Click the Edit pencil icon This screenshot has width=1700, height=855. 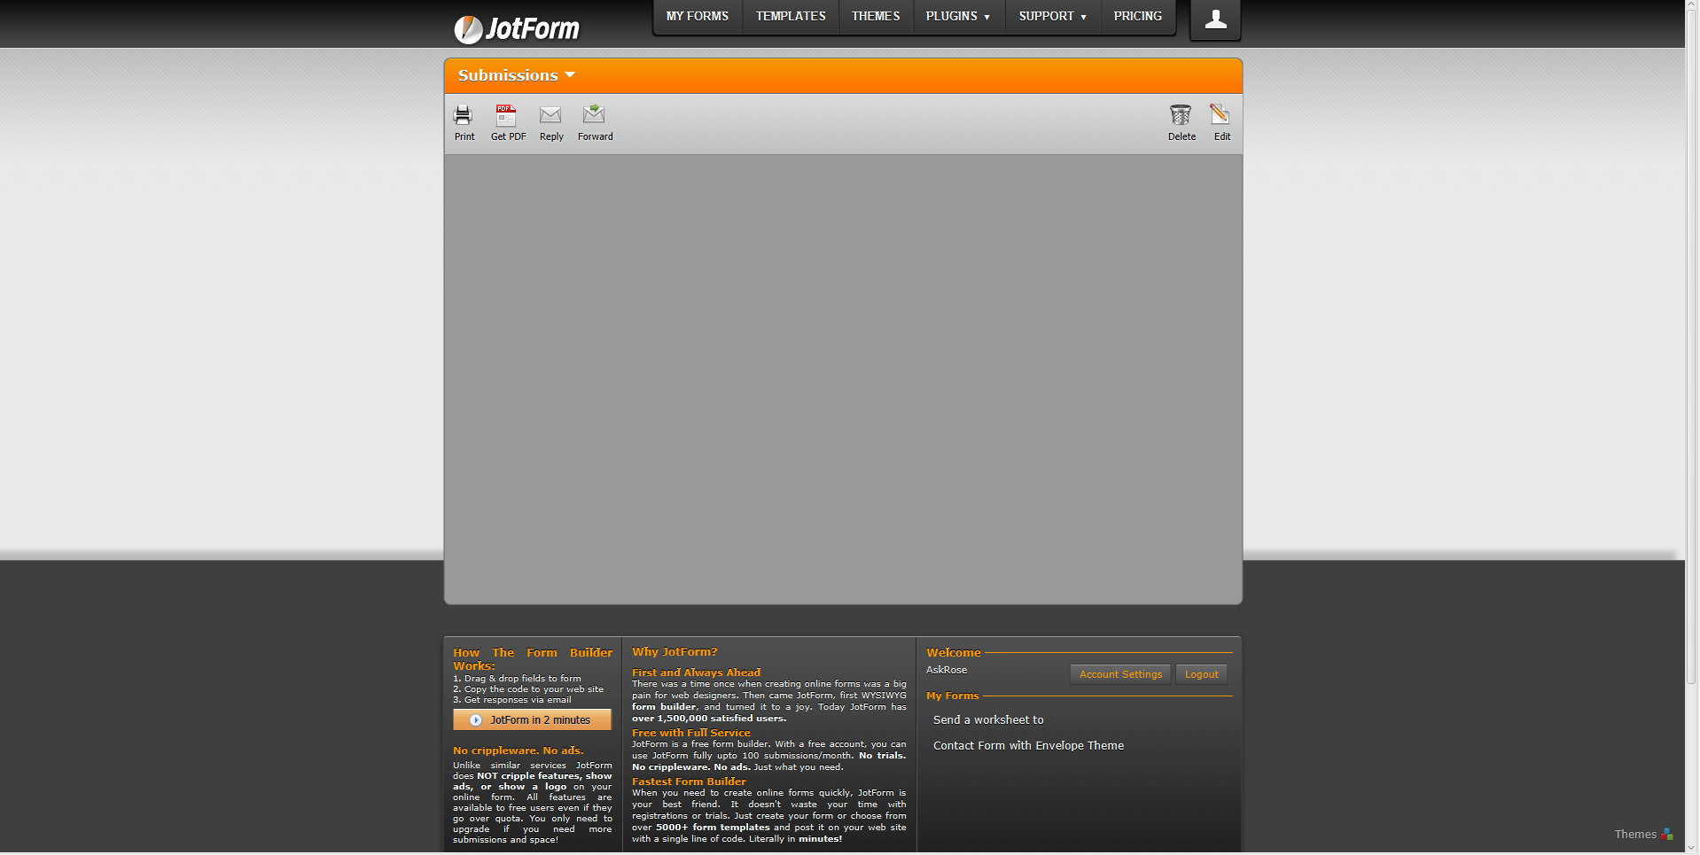coord(1220,115)
